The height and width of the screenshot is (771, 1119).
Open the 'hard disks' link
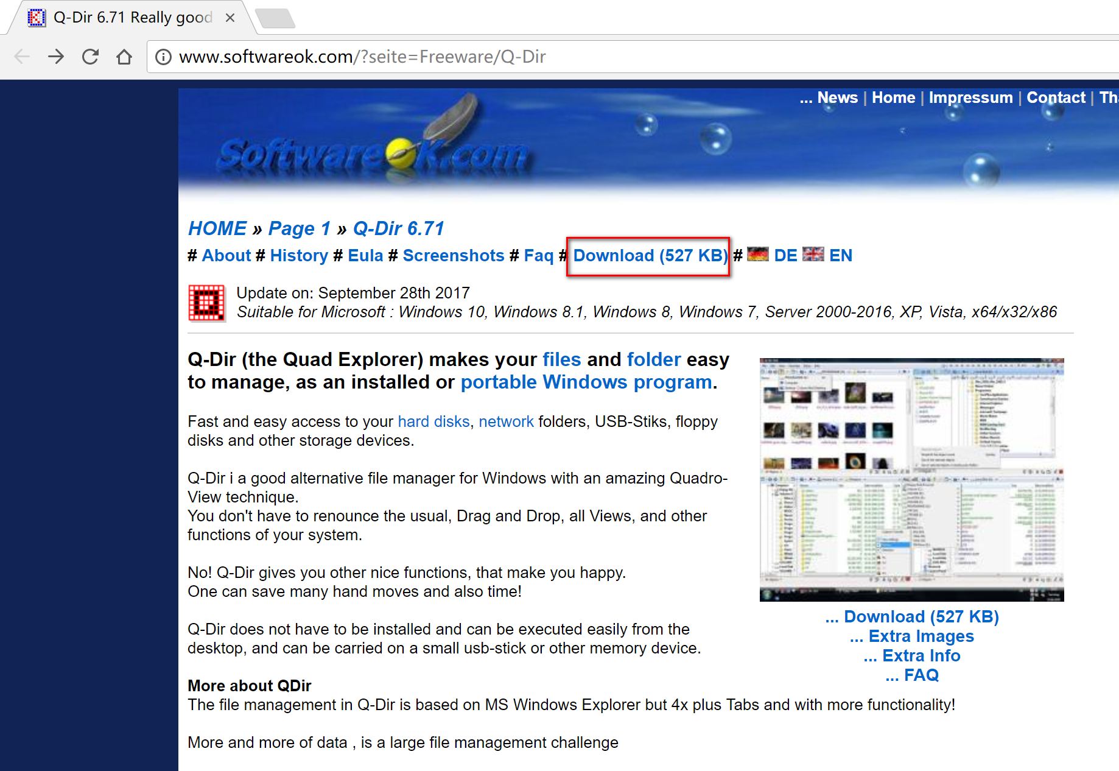[433, 421]
